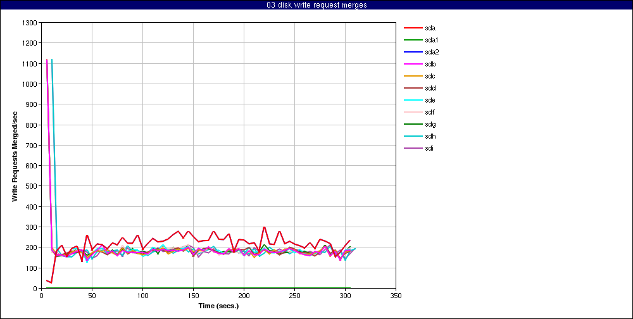Select the sda1 legend label

432,41
